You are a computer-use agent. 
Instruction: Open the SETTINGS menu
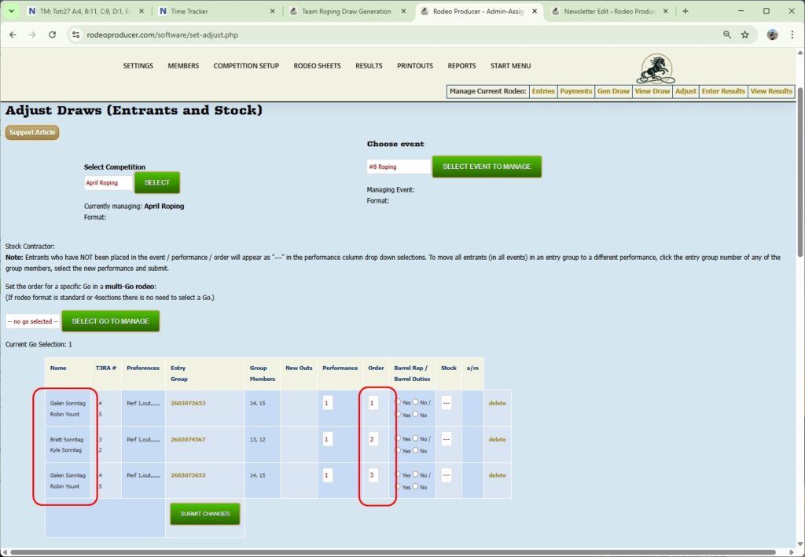click(x=138, y=66)
